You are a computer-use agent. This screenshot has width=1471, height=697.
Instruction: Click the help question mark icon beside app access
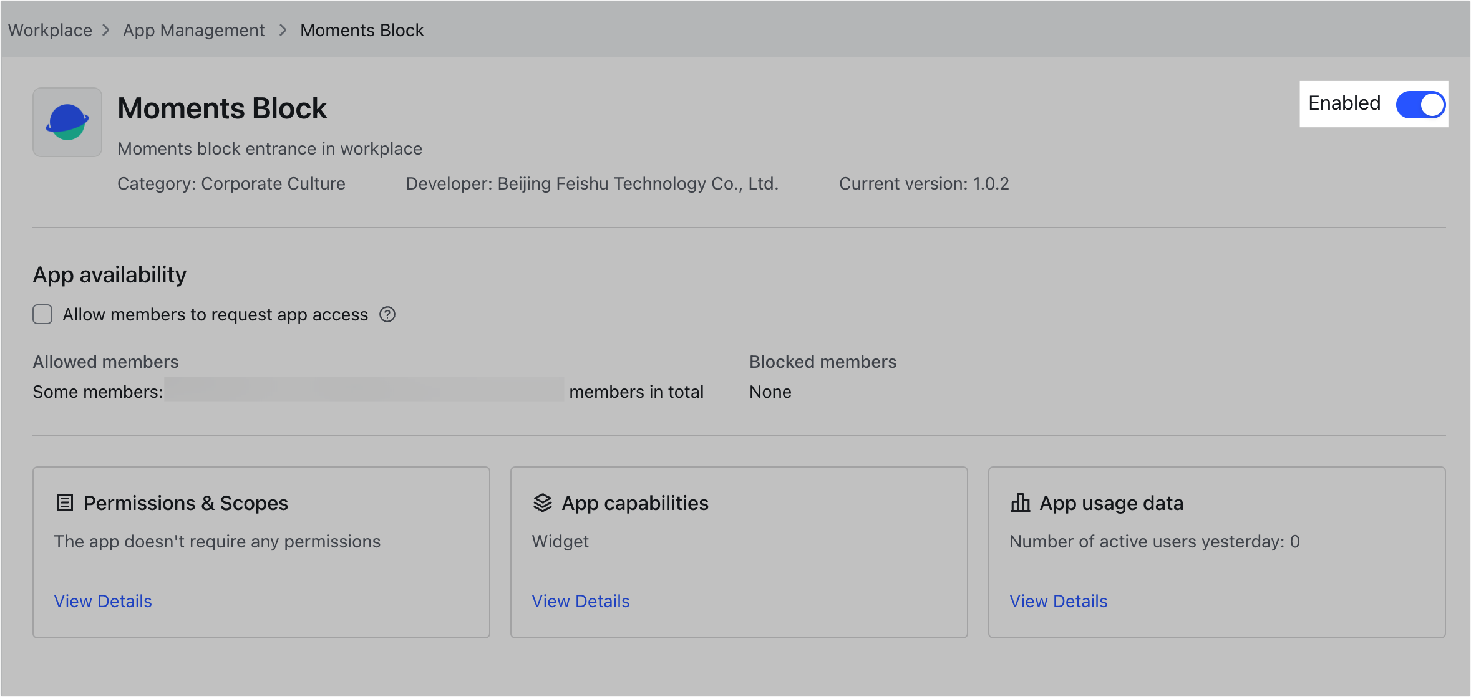click(387, 314)
